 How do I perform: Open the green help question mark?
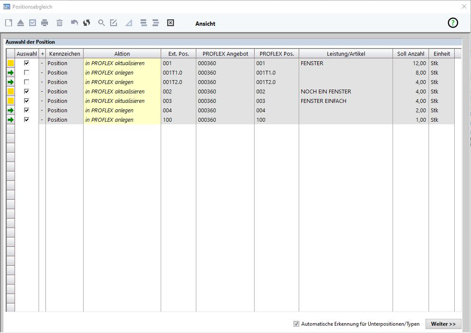pyautogui.click(x=453, y=23)
